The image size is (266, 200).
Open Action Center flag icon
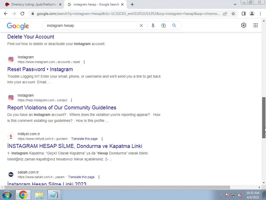coord(227,195)
